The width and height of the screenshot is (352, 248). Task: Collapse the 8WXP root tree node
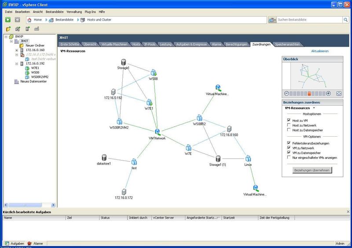(6, 36)
